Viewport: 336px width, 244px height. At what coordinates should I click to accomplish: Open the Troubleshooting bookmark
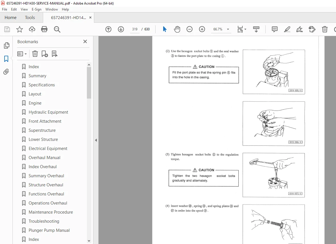(44, 221)
